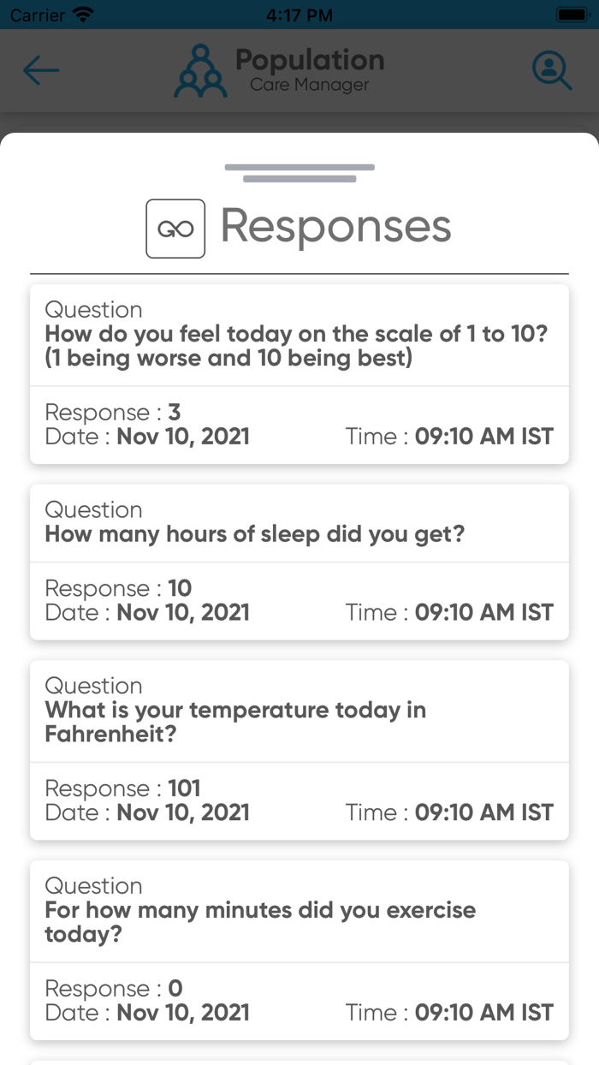Image resolution: width=599 pixels, height=1065 pixels.
Task: Tap the Wi-Fi status icon
Action: (x=83, y=15)
